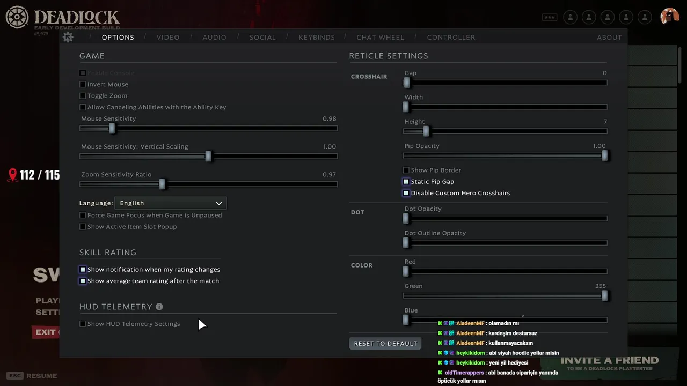The image size is (687, 386).
Task: Click the Dot Opacity slider
Action: tap(505, 218)
